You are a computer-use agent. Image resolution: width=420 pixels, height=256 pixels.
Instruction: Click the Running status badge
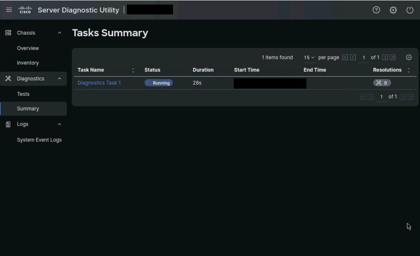coord(159,83)
